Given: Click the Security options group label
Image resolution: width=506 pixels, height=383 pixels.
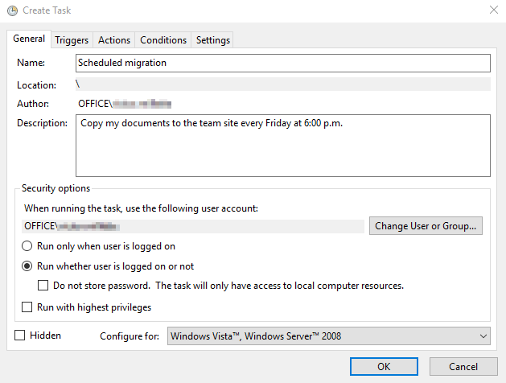Looking at the screenshot, I should point(56,188).
